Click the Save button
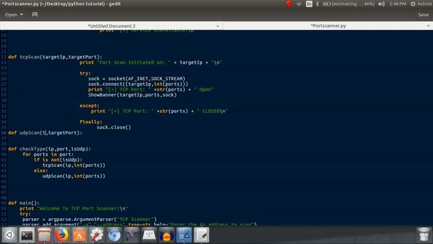433x244 pixels. pyautogui.click(x=423, y=14)
